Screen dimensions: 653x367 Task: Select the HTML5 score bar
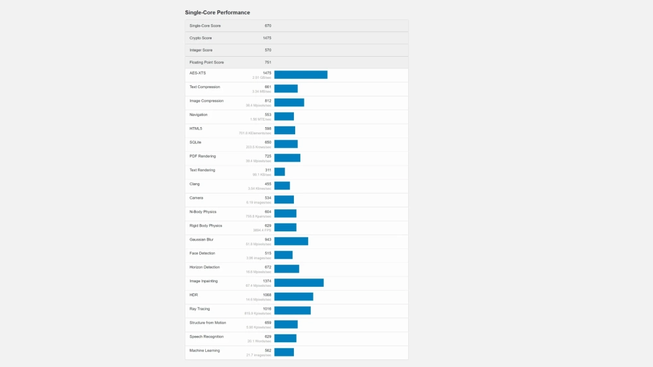pos(284,130)
